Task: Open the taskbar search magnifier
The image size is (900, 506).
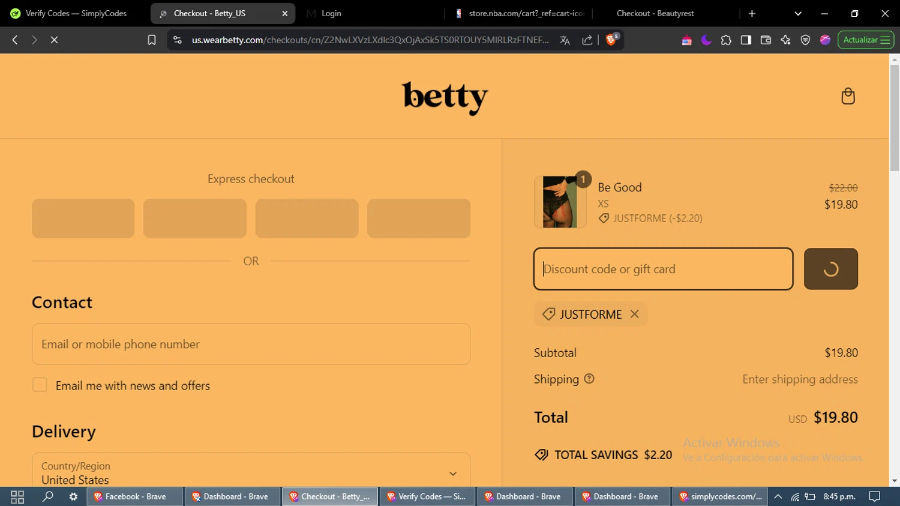Action: tap(48, 496)
